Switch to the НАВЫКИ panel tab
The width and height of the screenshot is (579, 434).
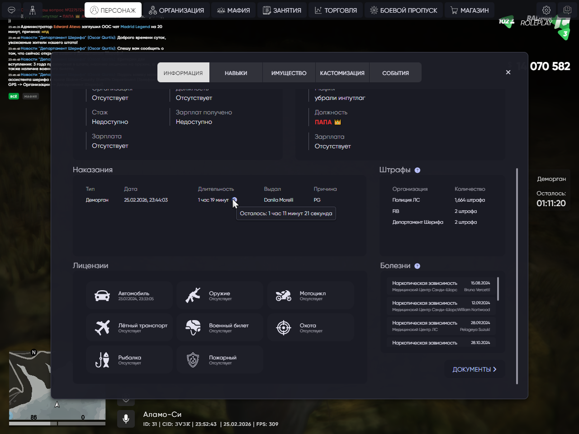(x=236, y=73)
